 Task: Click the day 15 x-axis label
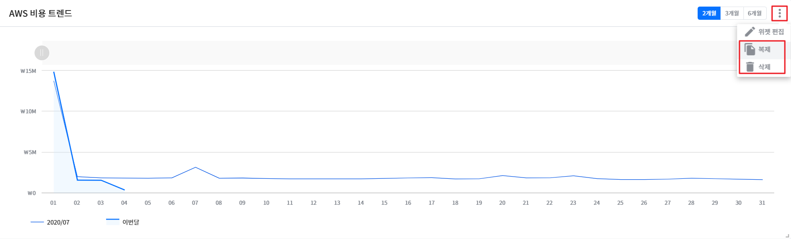click(384, 203)
